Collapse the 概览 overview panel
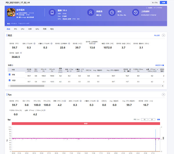The width and height of the screenshot is (174, 154). (164, 35)
